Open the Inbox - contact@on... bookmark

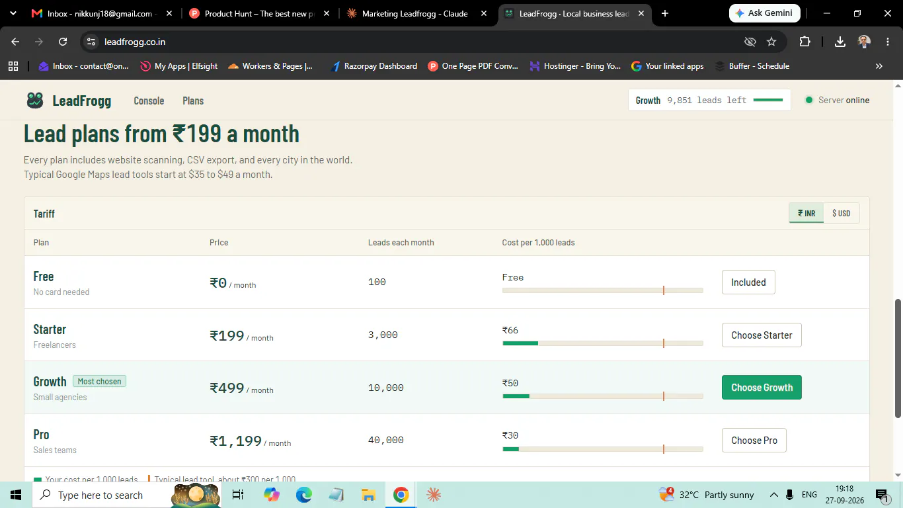(83, 66)
